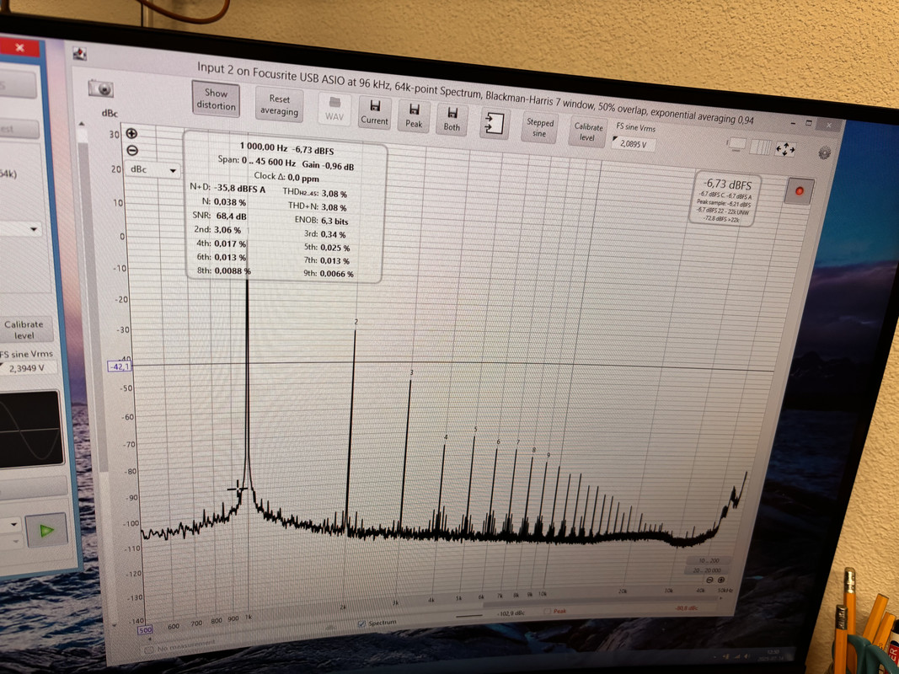Click the THD+N 3,08 % readout
The width and height of the screenshot is (899, 674).
click(317, 207)
